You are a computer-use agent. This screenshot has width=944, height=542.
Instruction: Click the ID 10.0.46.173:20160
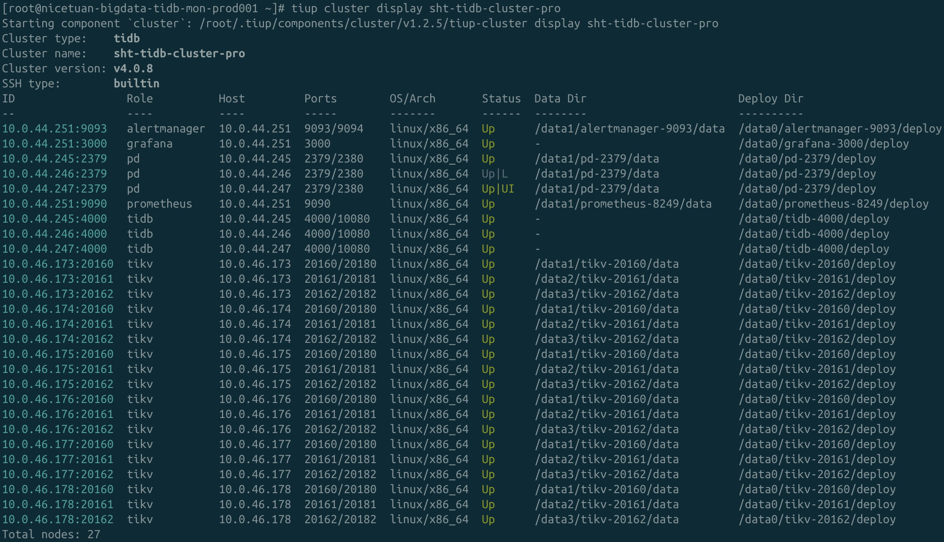(x=58, y=264)
